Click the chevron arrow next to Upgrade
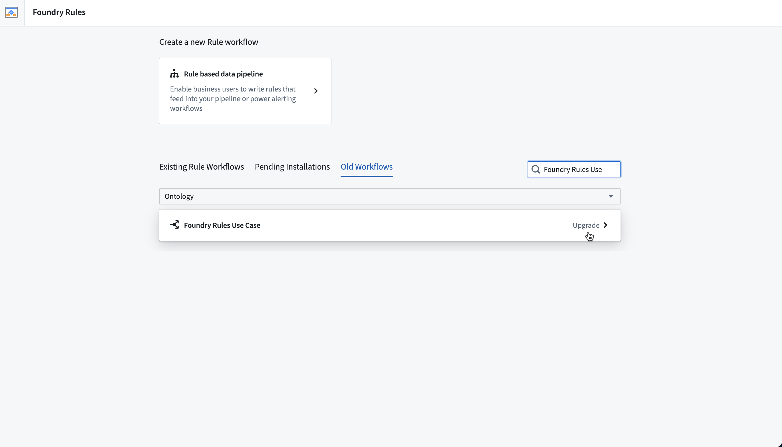Screen dimensions: 782x447 [x=605, y=225]
